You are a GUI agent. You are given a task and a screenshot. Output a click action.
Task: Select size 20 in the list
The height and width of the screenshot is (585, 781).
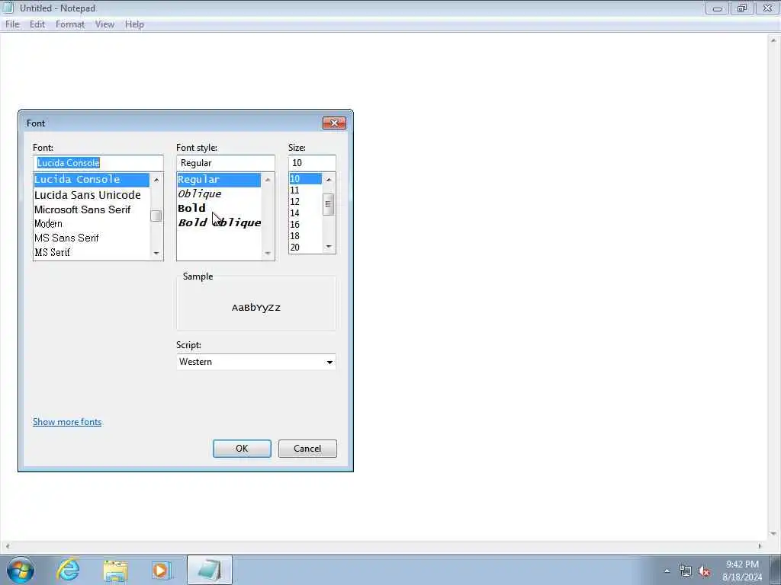pyautogui.click(x=306, y=248)
